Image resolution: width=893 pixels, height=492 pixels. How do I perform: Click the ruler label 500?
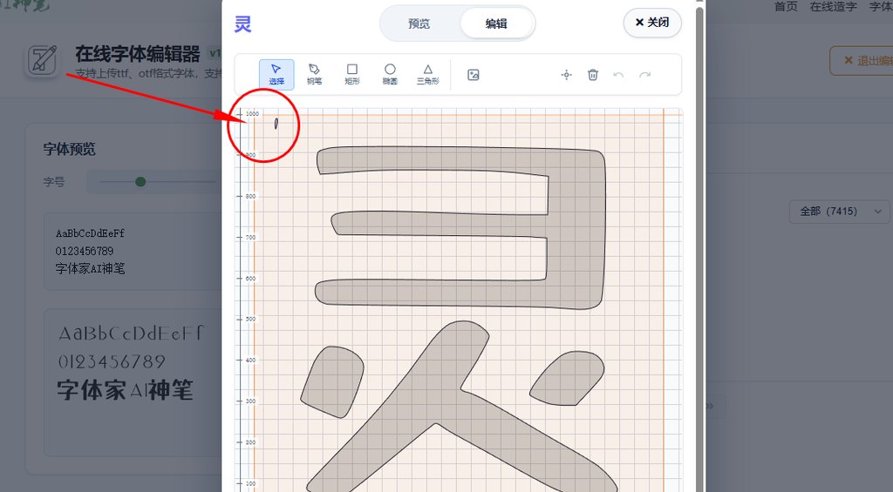[x=250, y=319]
